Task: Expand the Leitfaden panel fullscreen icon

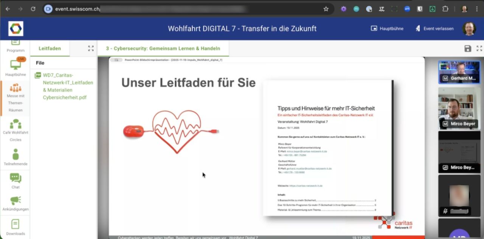Action: point(91,48)
